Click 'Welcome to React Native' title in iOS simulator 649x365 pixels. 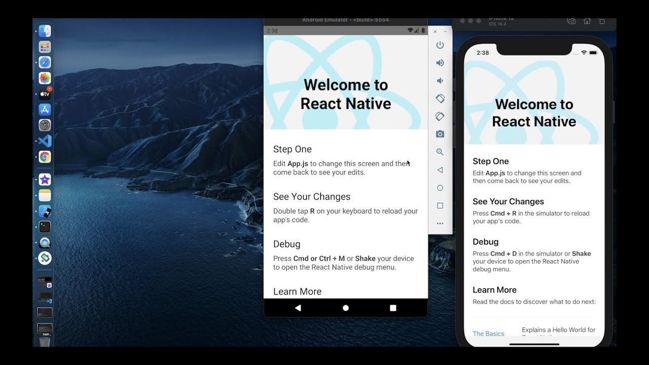(x=534, y=113)
